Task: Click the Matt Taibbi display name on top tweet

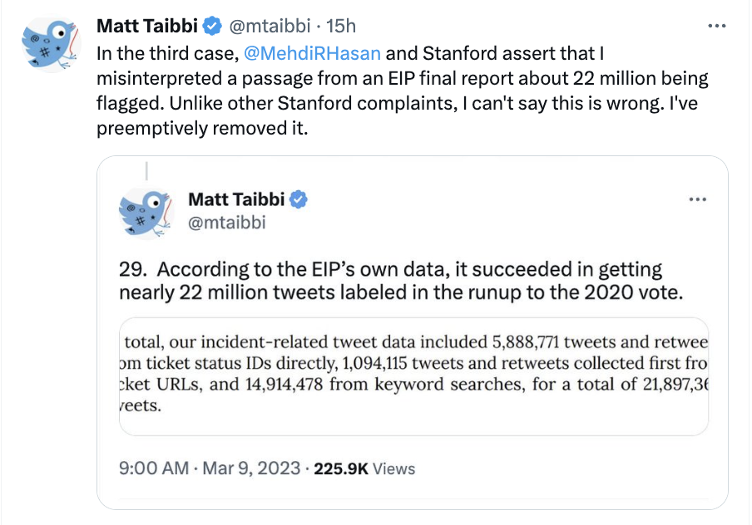Action: coord(147,26)
